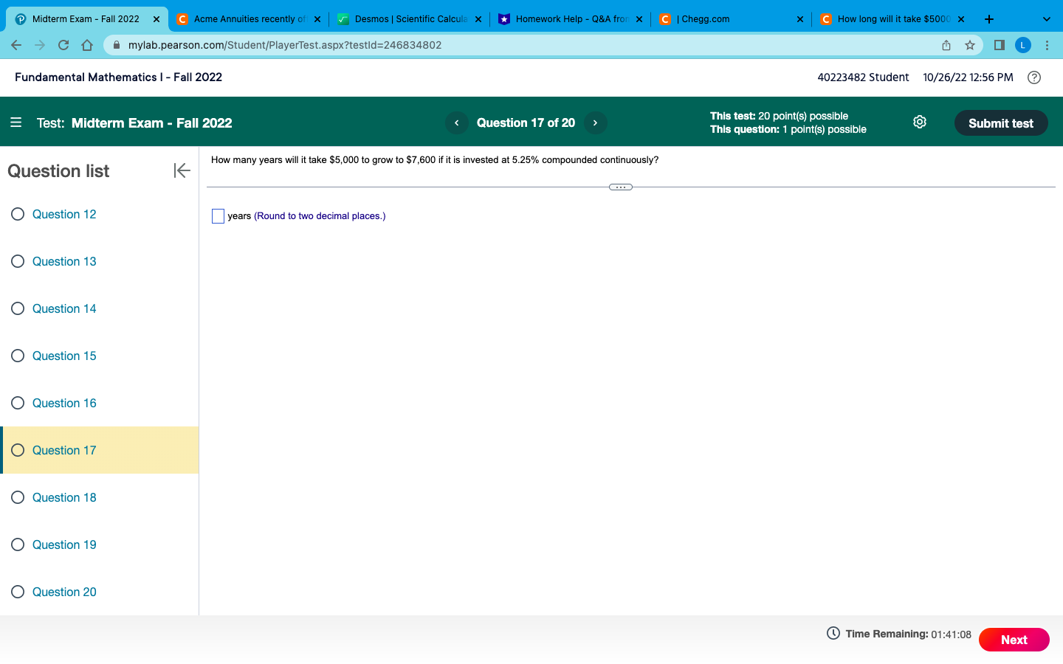Open the test settings gear icon

[x=919, y=122]
